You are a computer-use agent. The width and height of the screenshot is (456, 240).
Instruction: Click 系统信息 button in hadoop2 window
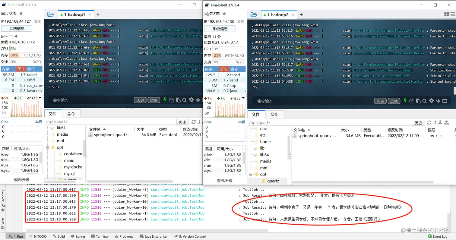[x=220, y=29]
